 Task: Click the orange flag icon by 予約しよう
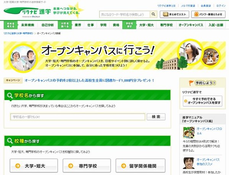click(x=191, y=83)
